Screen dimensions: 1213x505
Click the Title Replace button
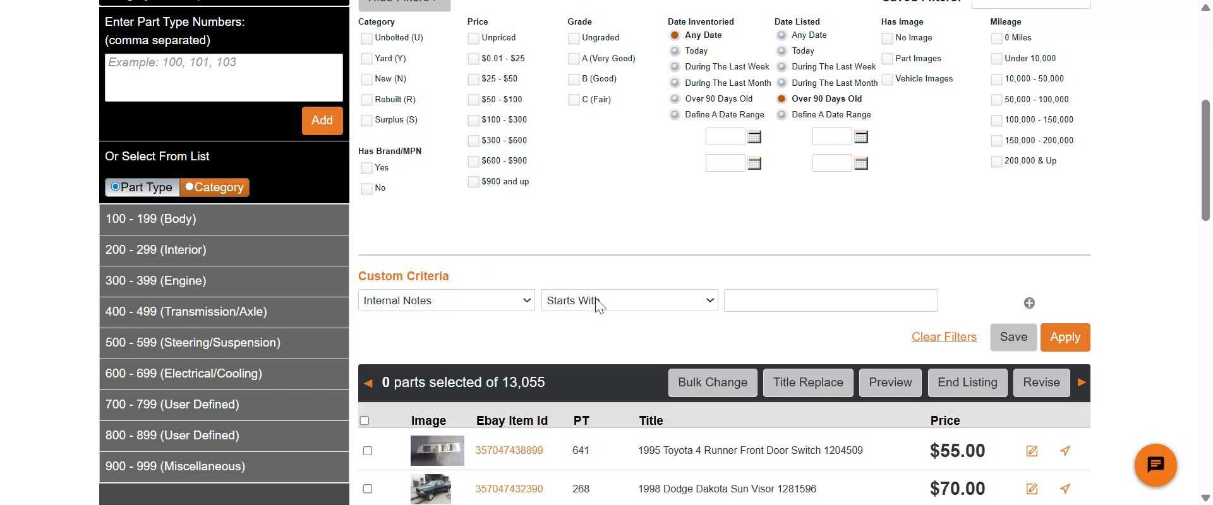pos(808,383)
